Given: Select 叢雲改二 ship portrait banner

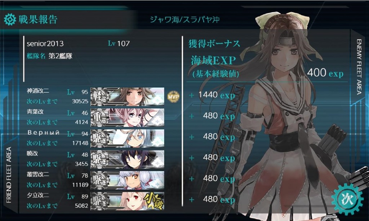Looking at the screenshot, I should point(127,180).
